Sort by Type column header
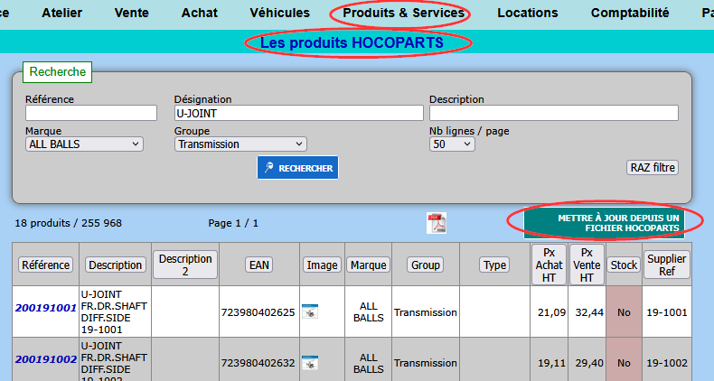714x381 pixels. point(494,265)
